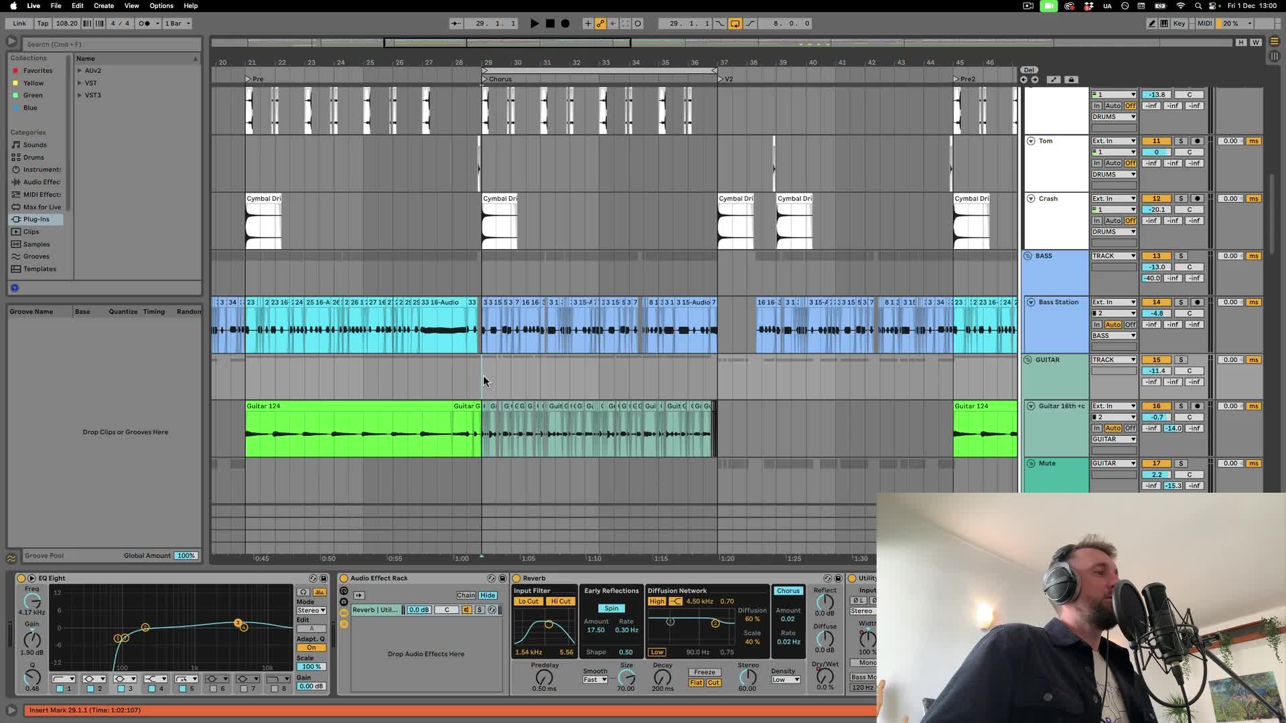Image resolution: width=1286 pixels, height=723 pixels.
Task: Arm the Crash track for recording
Action: [x=1198, y=199]
